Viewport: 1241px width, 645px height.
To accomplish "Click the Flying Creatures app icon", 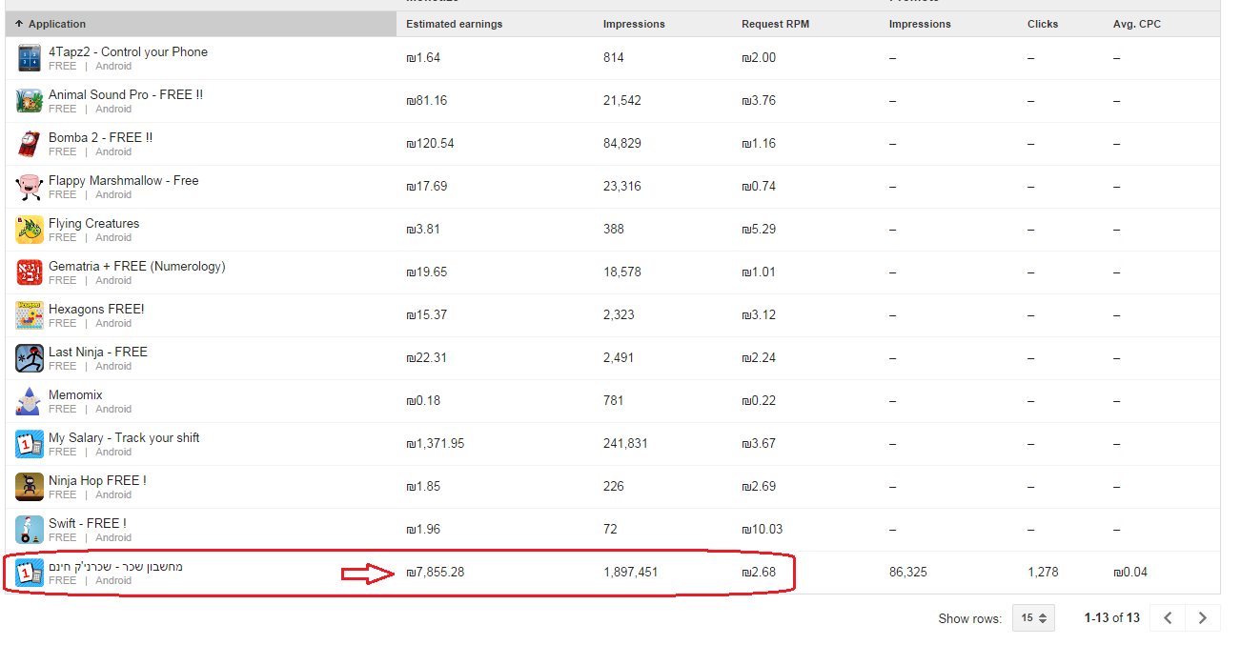I will tap(30, 230).
